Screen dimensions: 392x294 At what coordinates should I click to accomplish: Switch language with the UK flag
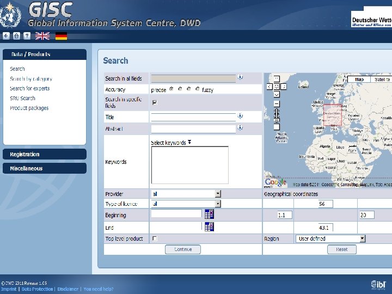point(42,36)
